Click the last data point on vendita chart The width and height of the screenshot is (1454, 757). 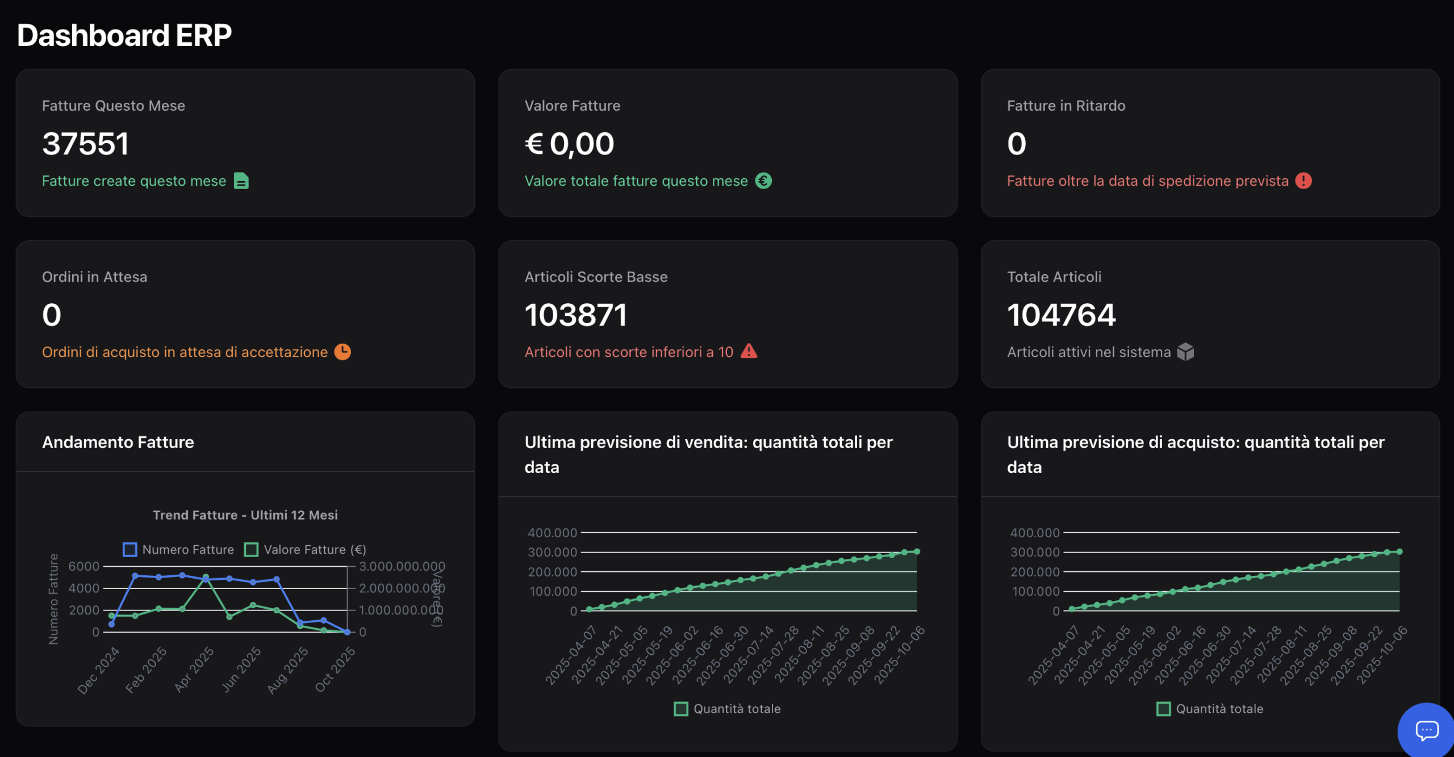pos(917,551)
